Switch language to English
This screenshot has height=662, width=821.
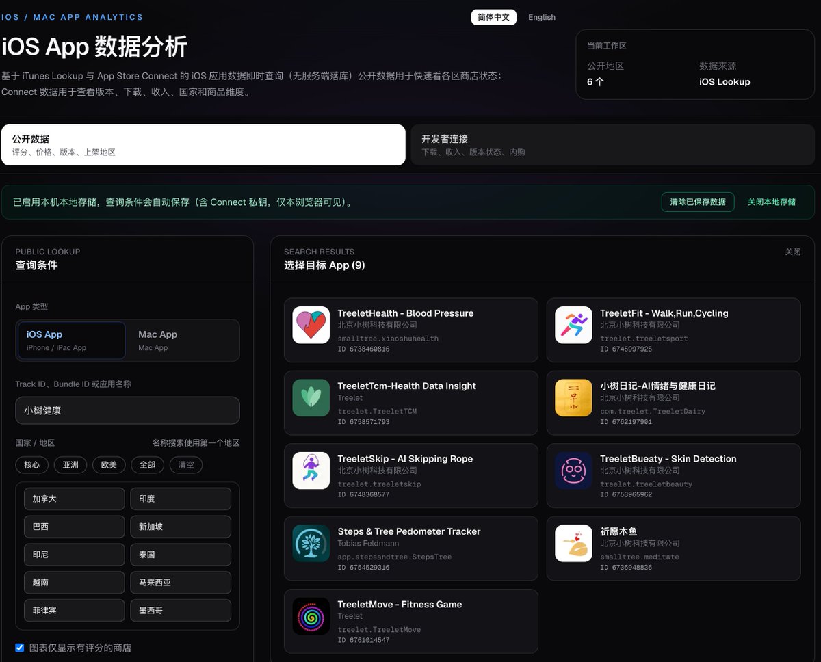tap(542, 17)
